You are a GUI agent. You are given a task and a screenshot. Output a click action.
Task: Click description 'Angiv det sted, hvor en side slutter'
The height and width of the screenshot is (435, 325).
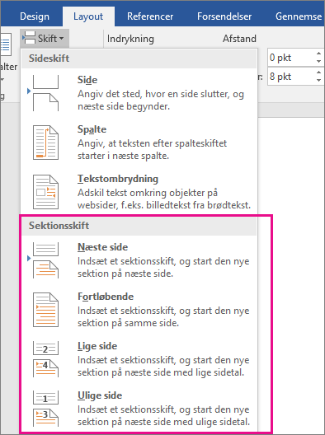coord(153,94)
